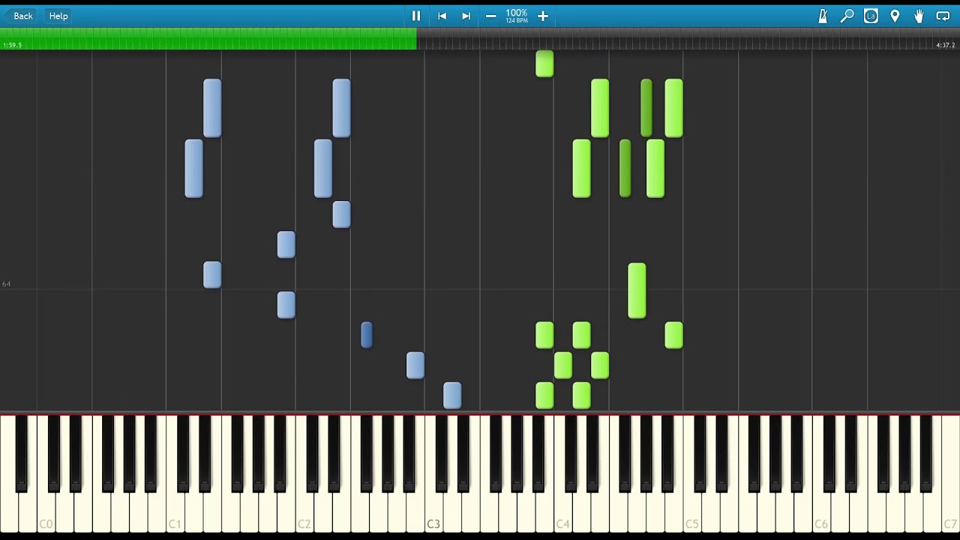Increase playback speed with plus button

tap(543, 16)
